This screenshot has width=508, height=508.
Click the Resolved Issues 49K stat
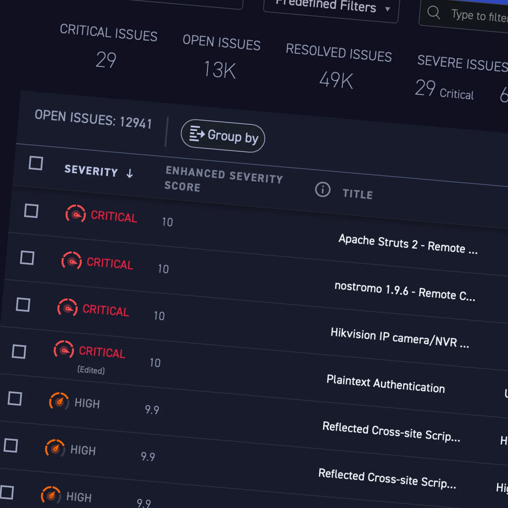pos(338,66)
